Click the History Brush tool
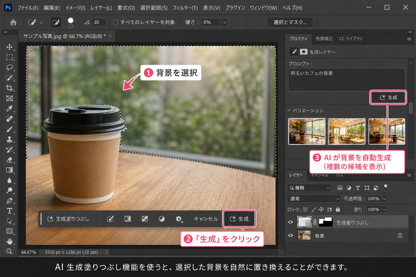 [9, 150]
